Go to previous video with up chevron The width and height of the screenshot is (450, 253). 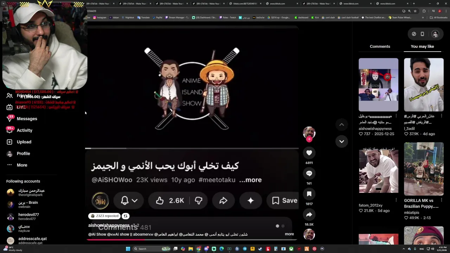(341, 124)
